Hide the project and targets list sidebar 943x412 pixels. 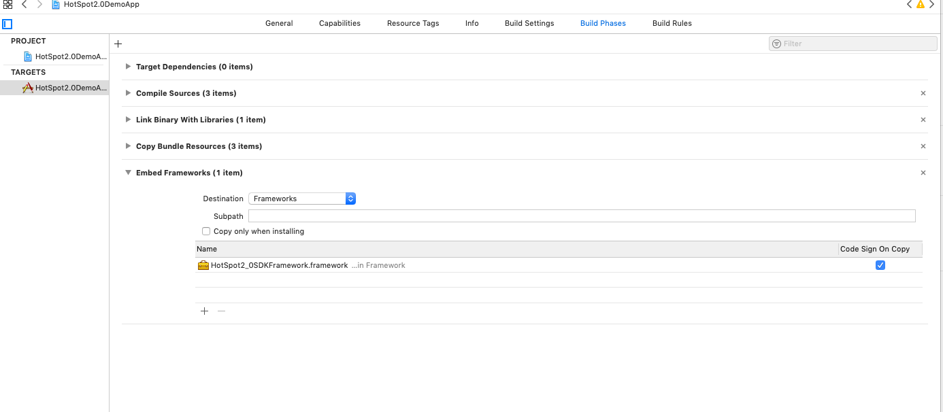(7, 24)
